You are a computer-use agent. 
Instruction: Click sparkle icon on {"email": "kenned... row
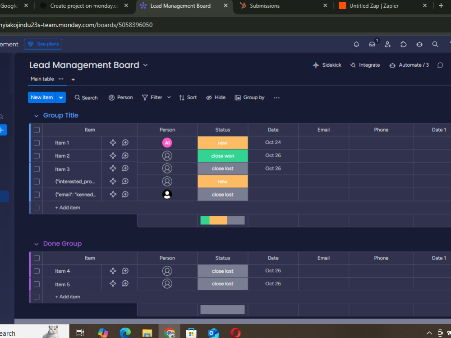(113, 194)
